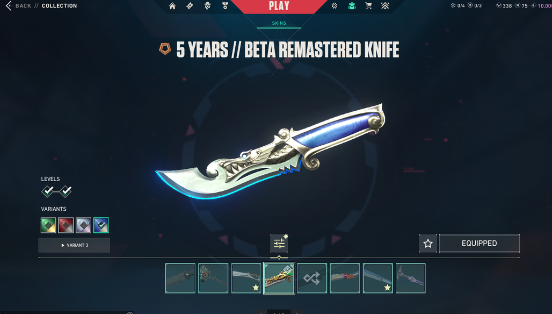Open the Store shopping cart icon
Image resolution: width=552 pixels, height=314 pixels.
click(368, 5)
